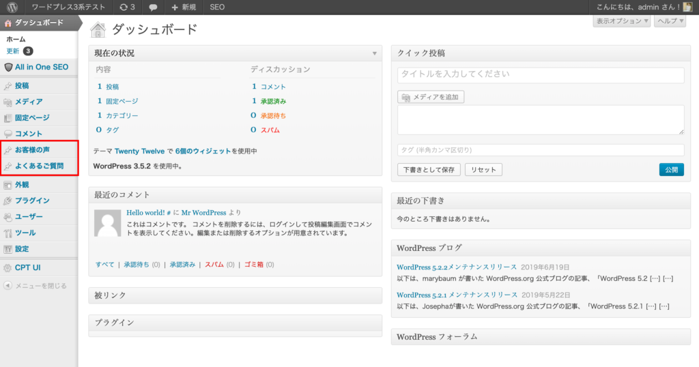Open the タグ count link in 現在の状況
The width and height of the screenshot is (699, 367).
click(113, 130)
